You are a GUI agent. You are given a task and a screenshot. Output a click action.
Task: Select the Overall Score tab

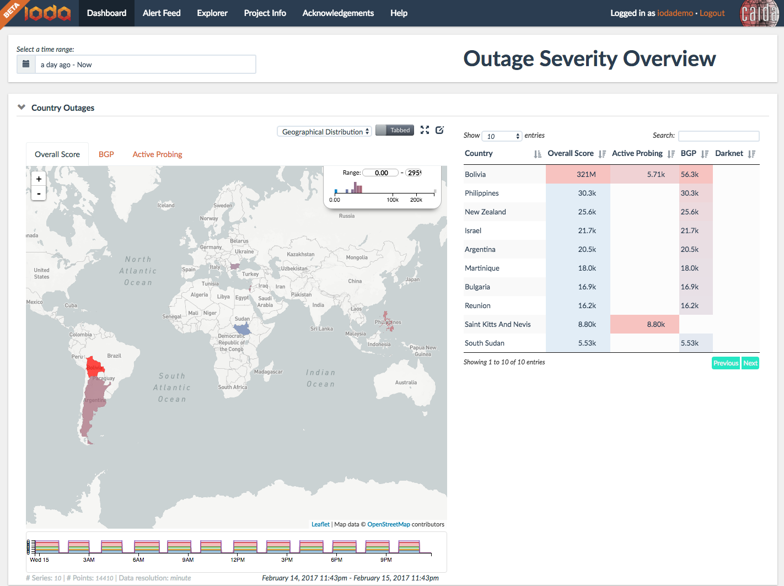[57, 154]
